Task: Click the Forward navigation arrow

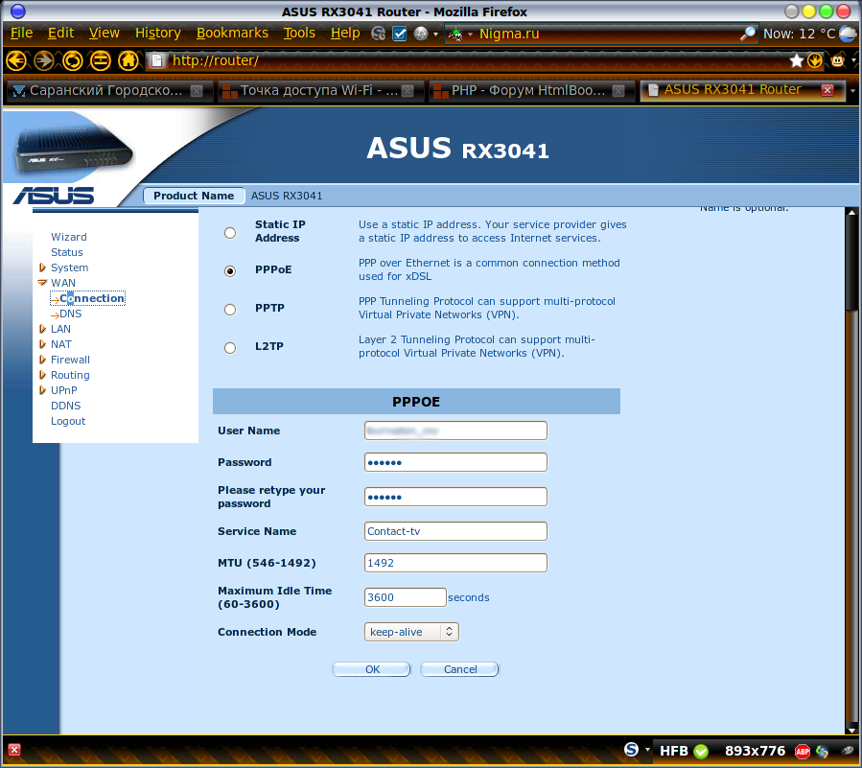Action: click(x=44, y=60)
